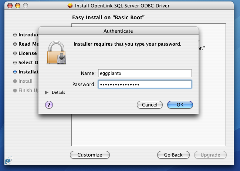Focus the Password input field
This screenshot has width=240, height=171.
click(145, 84)
